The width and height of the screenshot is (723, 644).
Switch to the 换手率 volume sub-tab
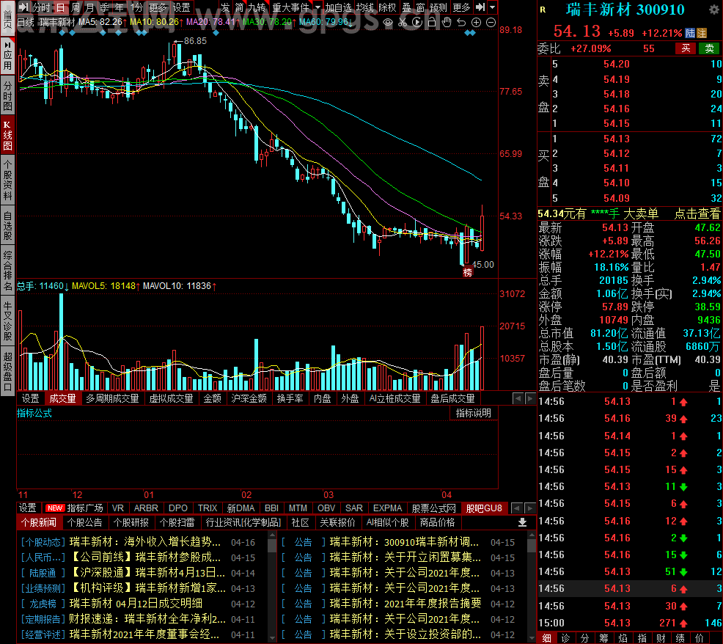click(290, 398)
